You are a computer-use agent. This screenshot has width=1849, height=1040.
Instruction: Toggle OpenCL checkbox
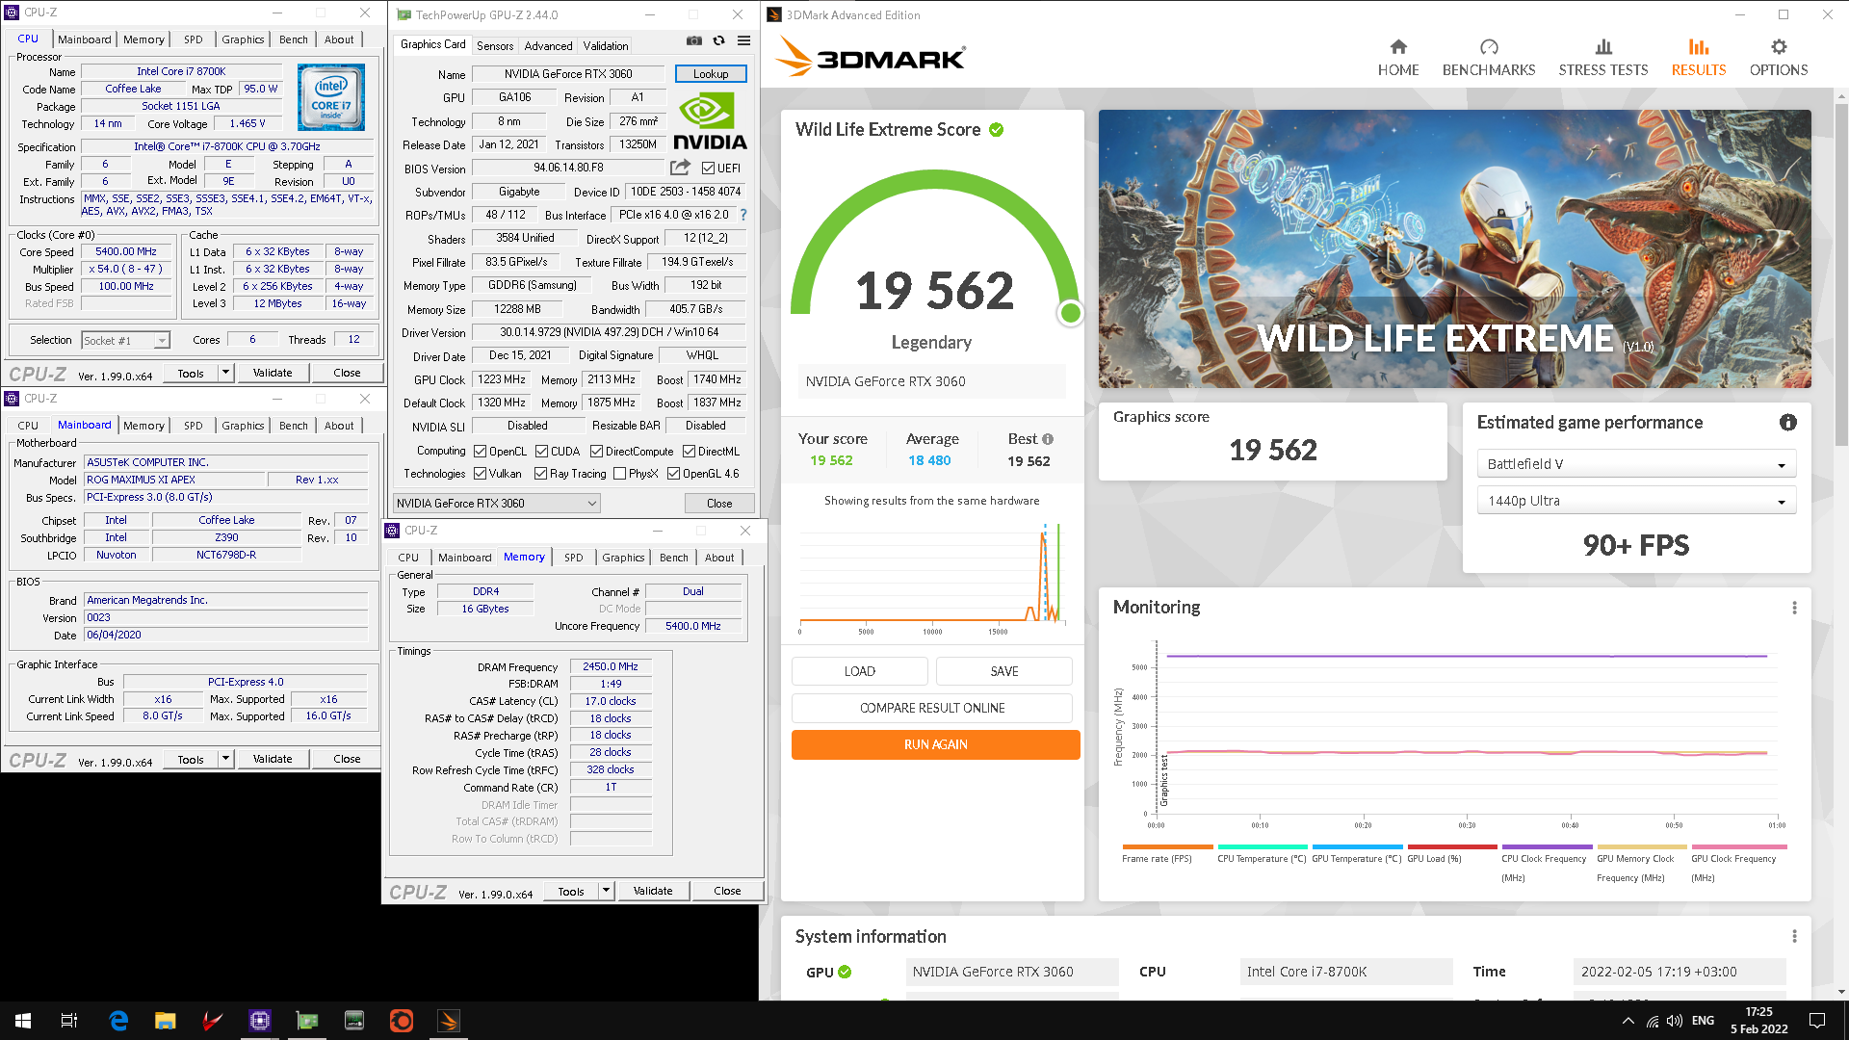[481, 452]
